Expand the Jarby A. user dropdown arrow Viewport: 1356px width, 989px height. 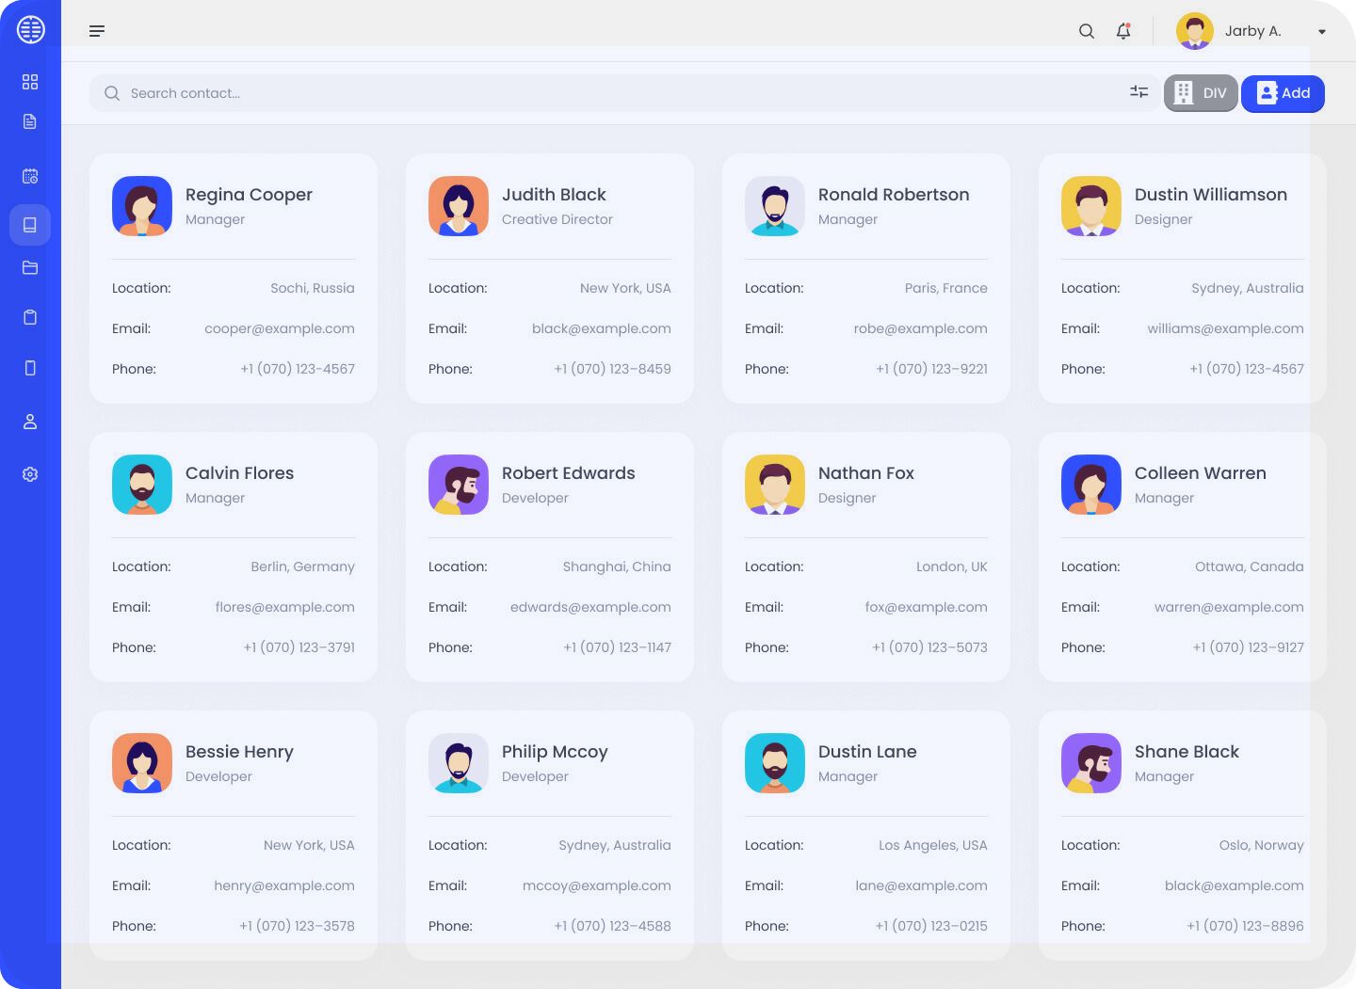tap(1322, 32)
